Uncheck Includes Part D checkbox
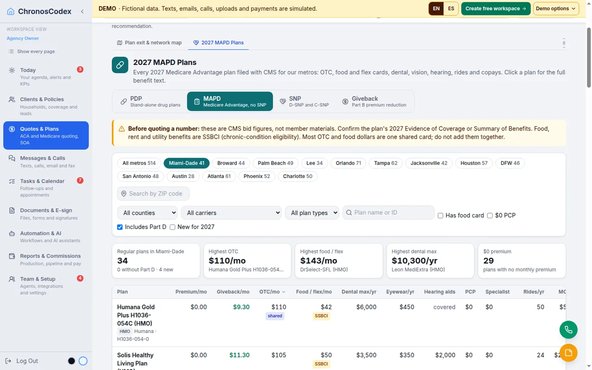 120,227
